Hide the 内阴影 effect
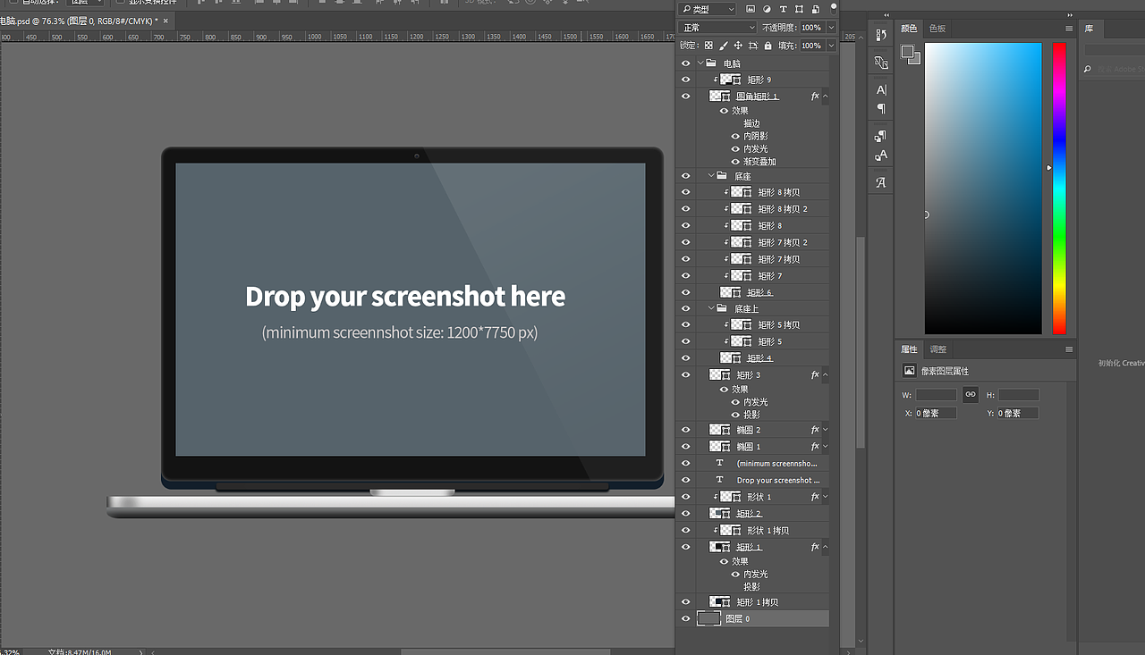 (x=736, y=137)
